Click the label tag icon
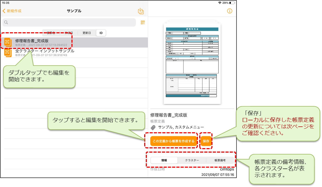The width and height of the screenshot is (322, 187). [153, 127]
